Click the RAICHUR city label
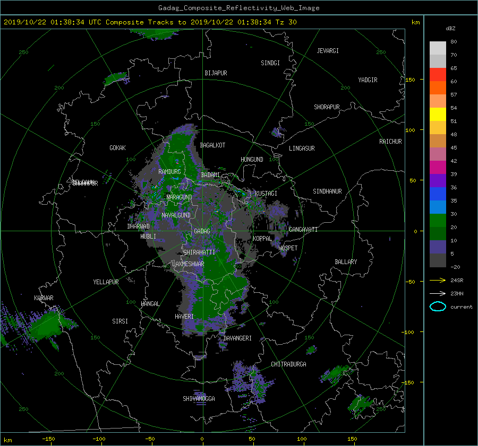478x446 pixels. pos(390,142)
